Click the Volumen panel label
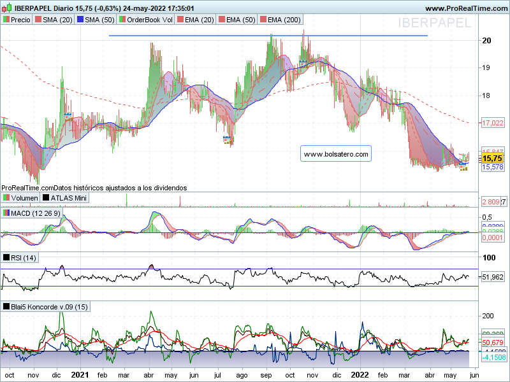 (x=20, y=198)
